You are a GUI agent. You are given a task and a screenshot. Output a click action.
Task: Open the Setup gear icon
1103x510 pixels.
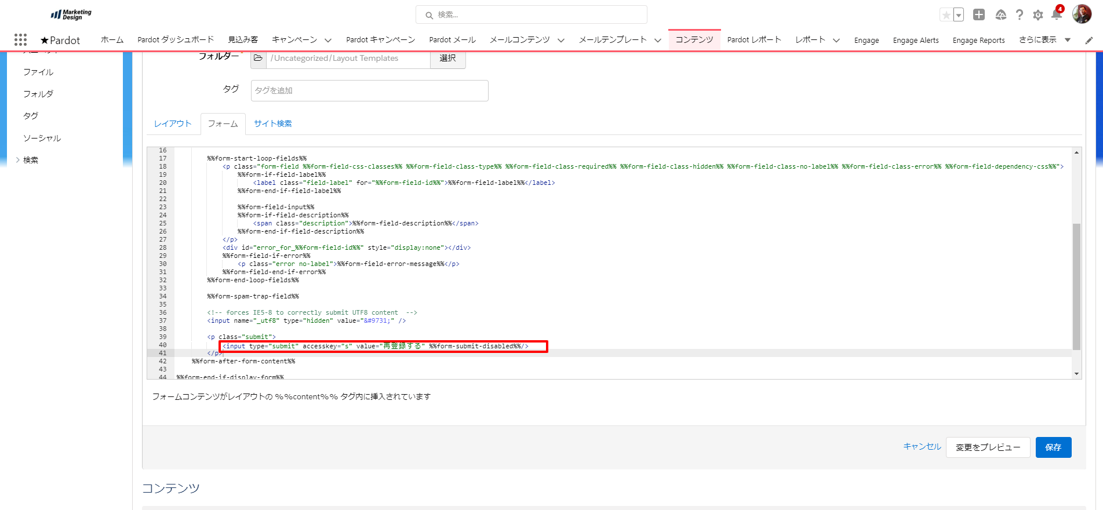click(x=1038, y=15)
